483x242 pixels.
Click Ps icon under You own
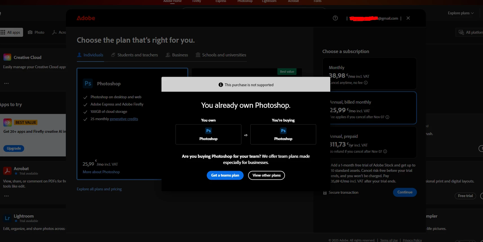208,131
